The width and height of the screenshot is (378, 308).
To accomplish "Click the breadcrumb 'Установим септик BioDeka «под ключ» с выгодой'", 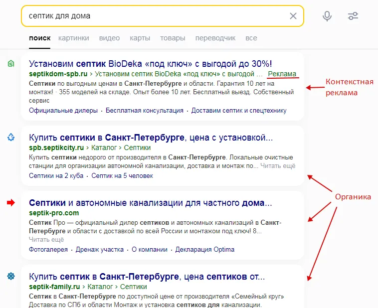I will coord(179,74).
